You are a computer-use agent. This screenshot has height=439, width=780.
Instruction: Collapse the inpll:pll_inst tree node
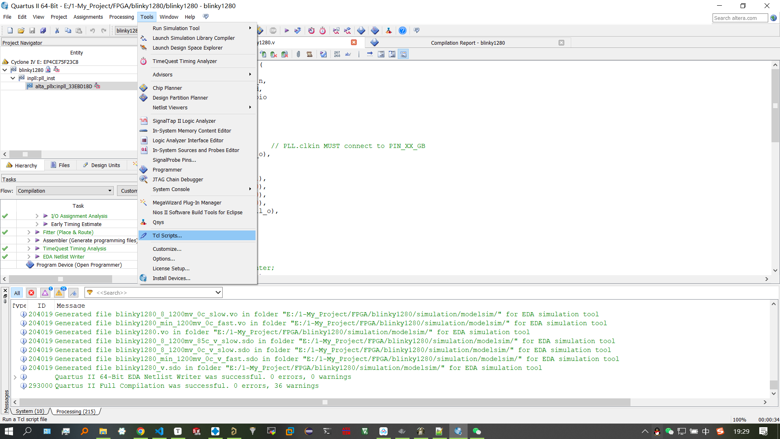coord(13,78)
